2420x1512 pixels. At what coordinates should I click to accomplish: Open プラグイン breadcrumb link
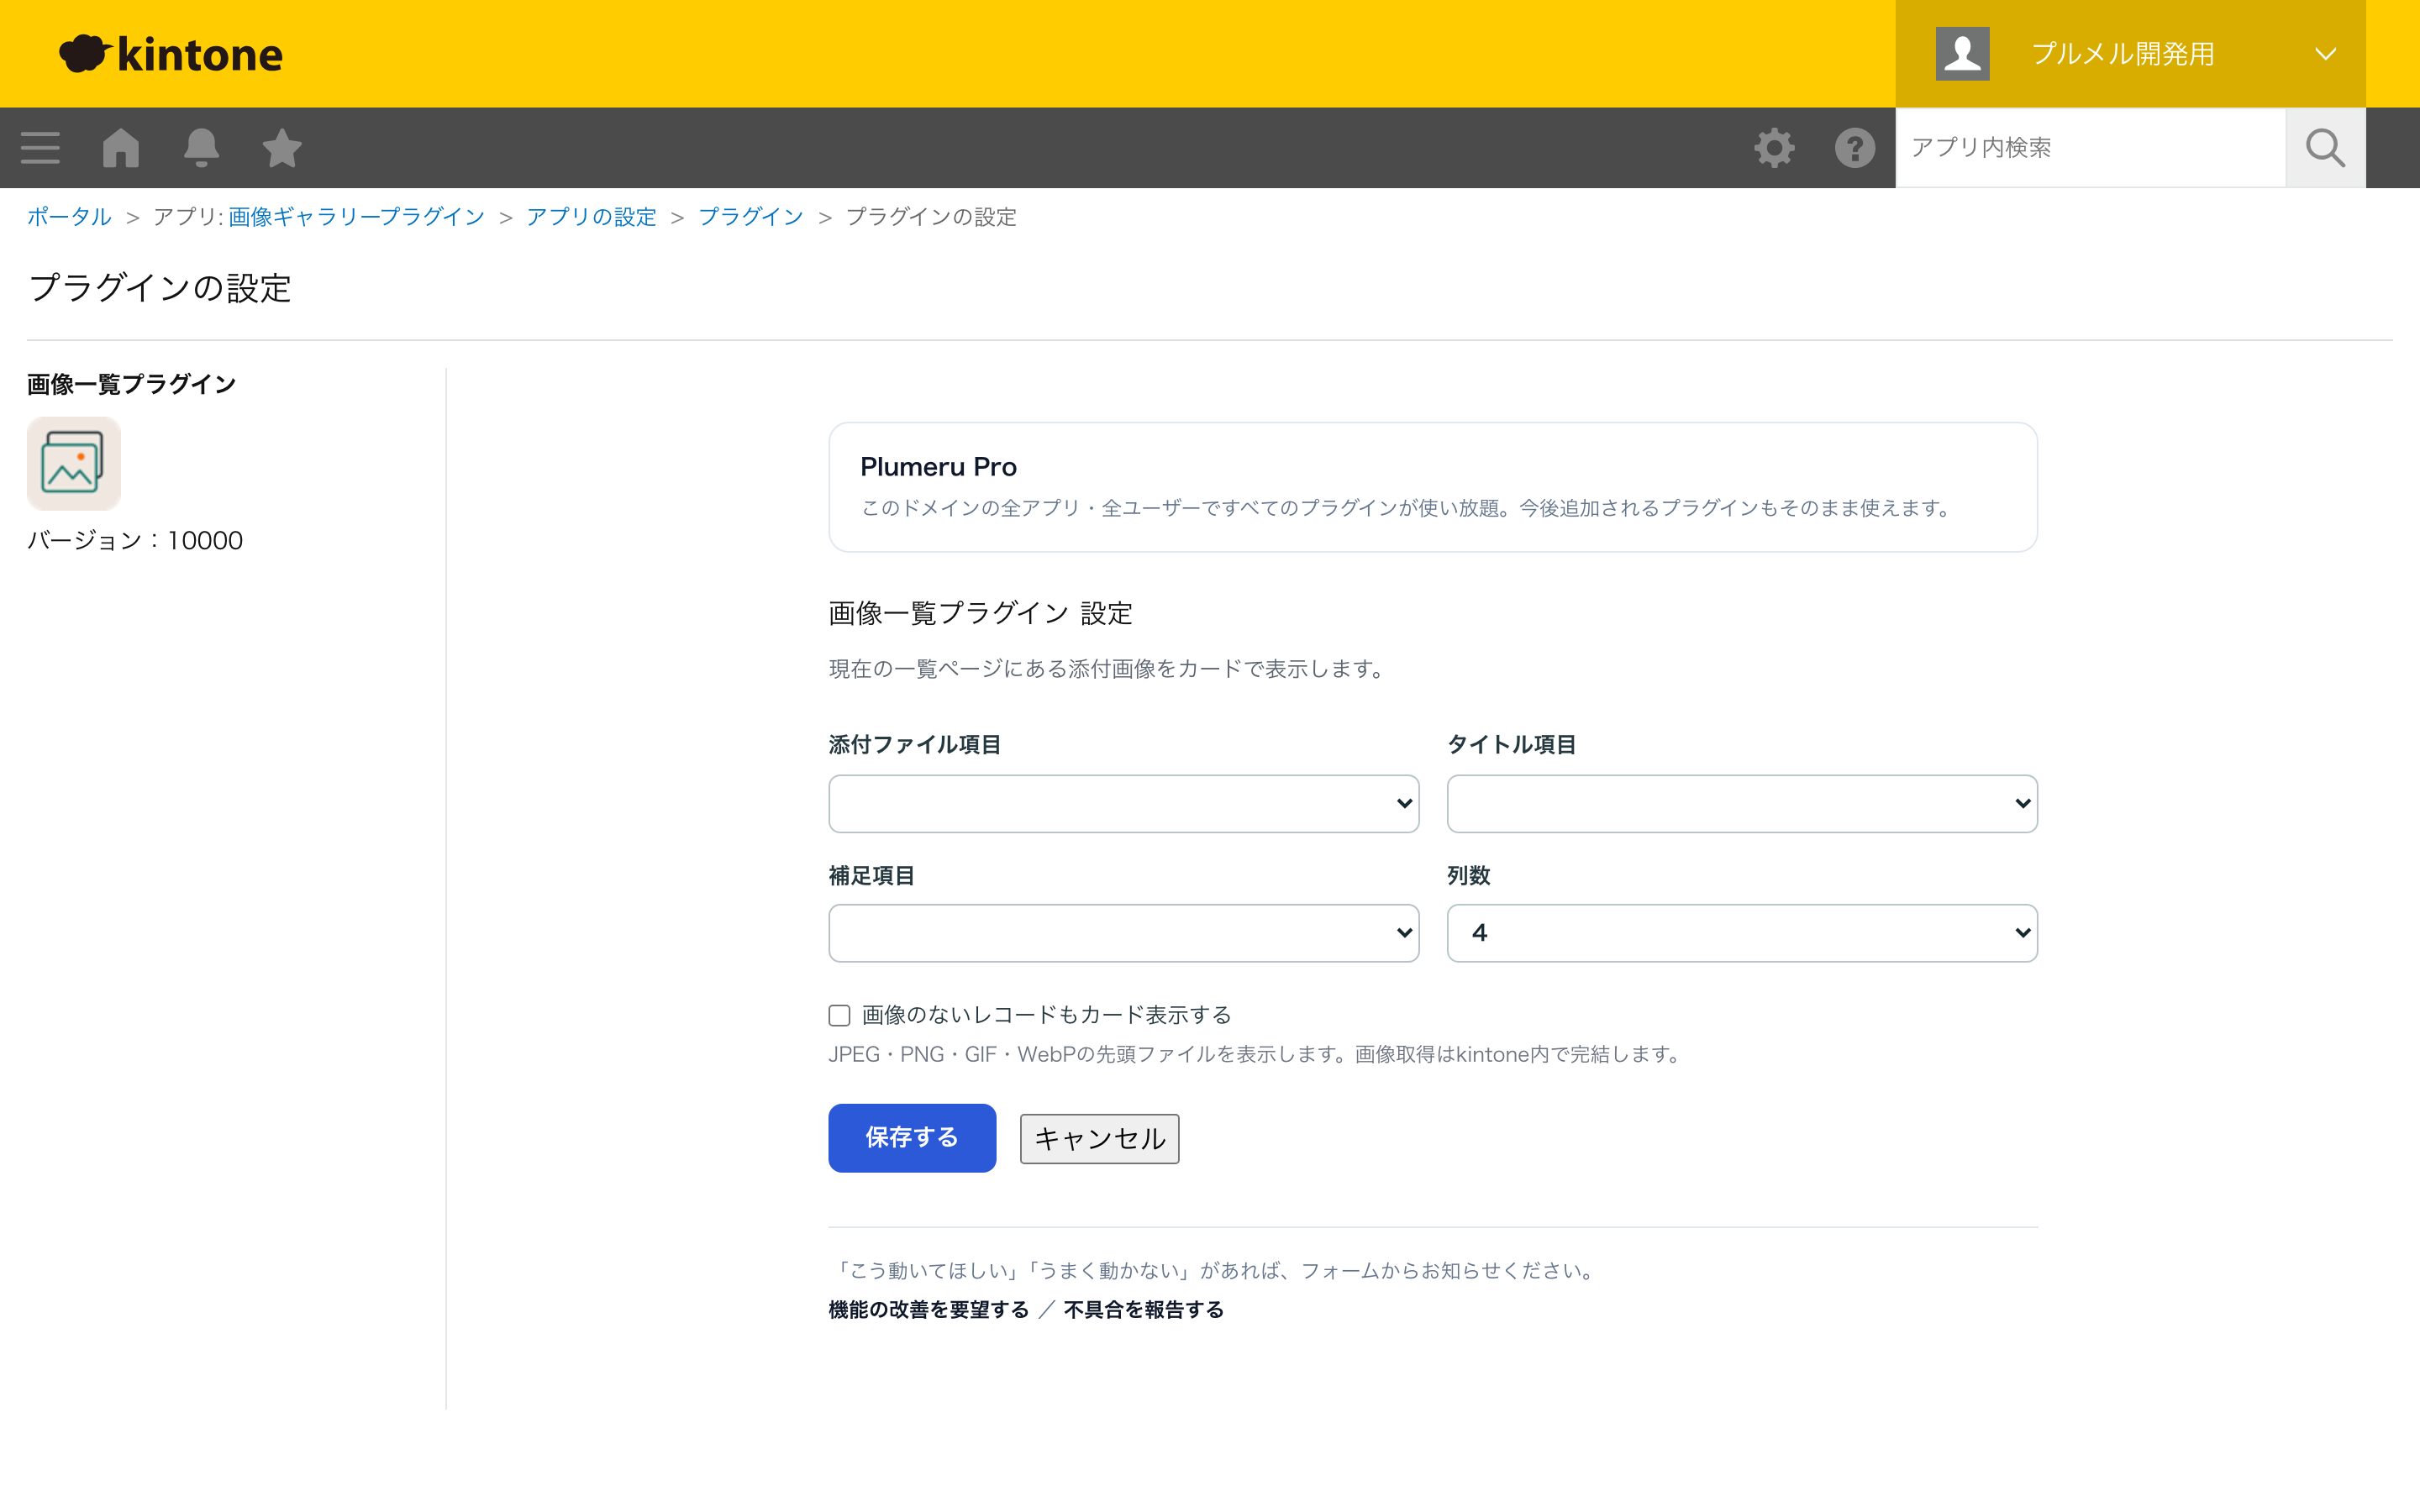pos(751,217)
